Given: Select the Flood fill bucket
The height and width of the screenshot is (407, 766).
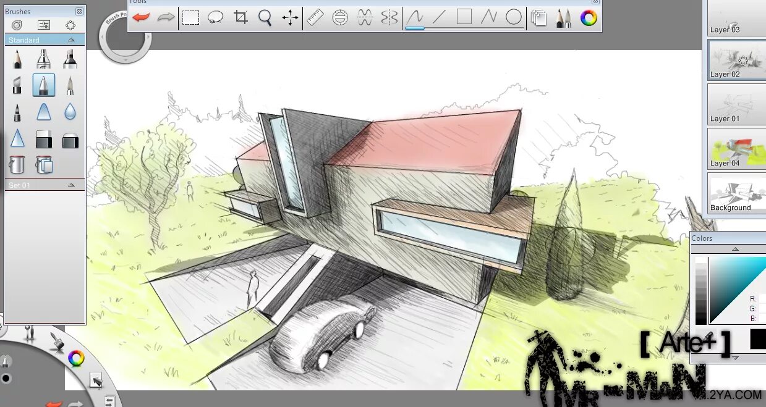Looking at the screenshot, I should coord(17,164).
